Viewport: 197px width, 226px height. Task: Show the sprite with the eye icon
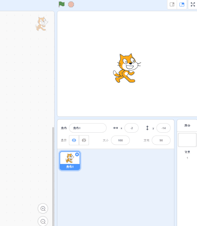pyautogui.click(x=74, y=140)
